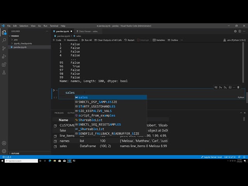Click the first cell toolbar icon

216,87
